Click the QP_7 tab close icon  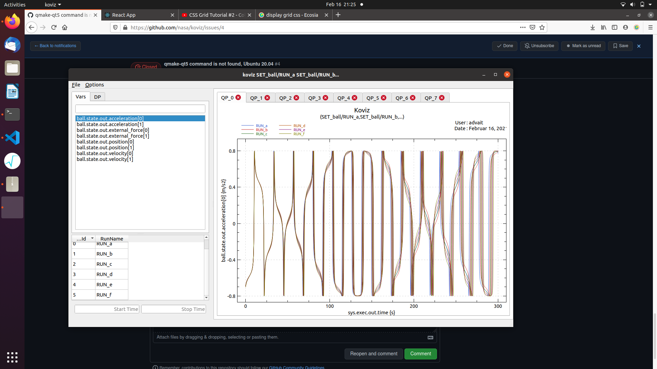click(x=442, y=98)
